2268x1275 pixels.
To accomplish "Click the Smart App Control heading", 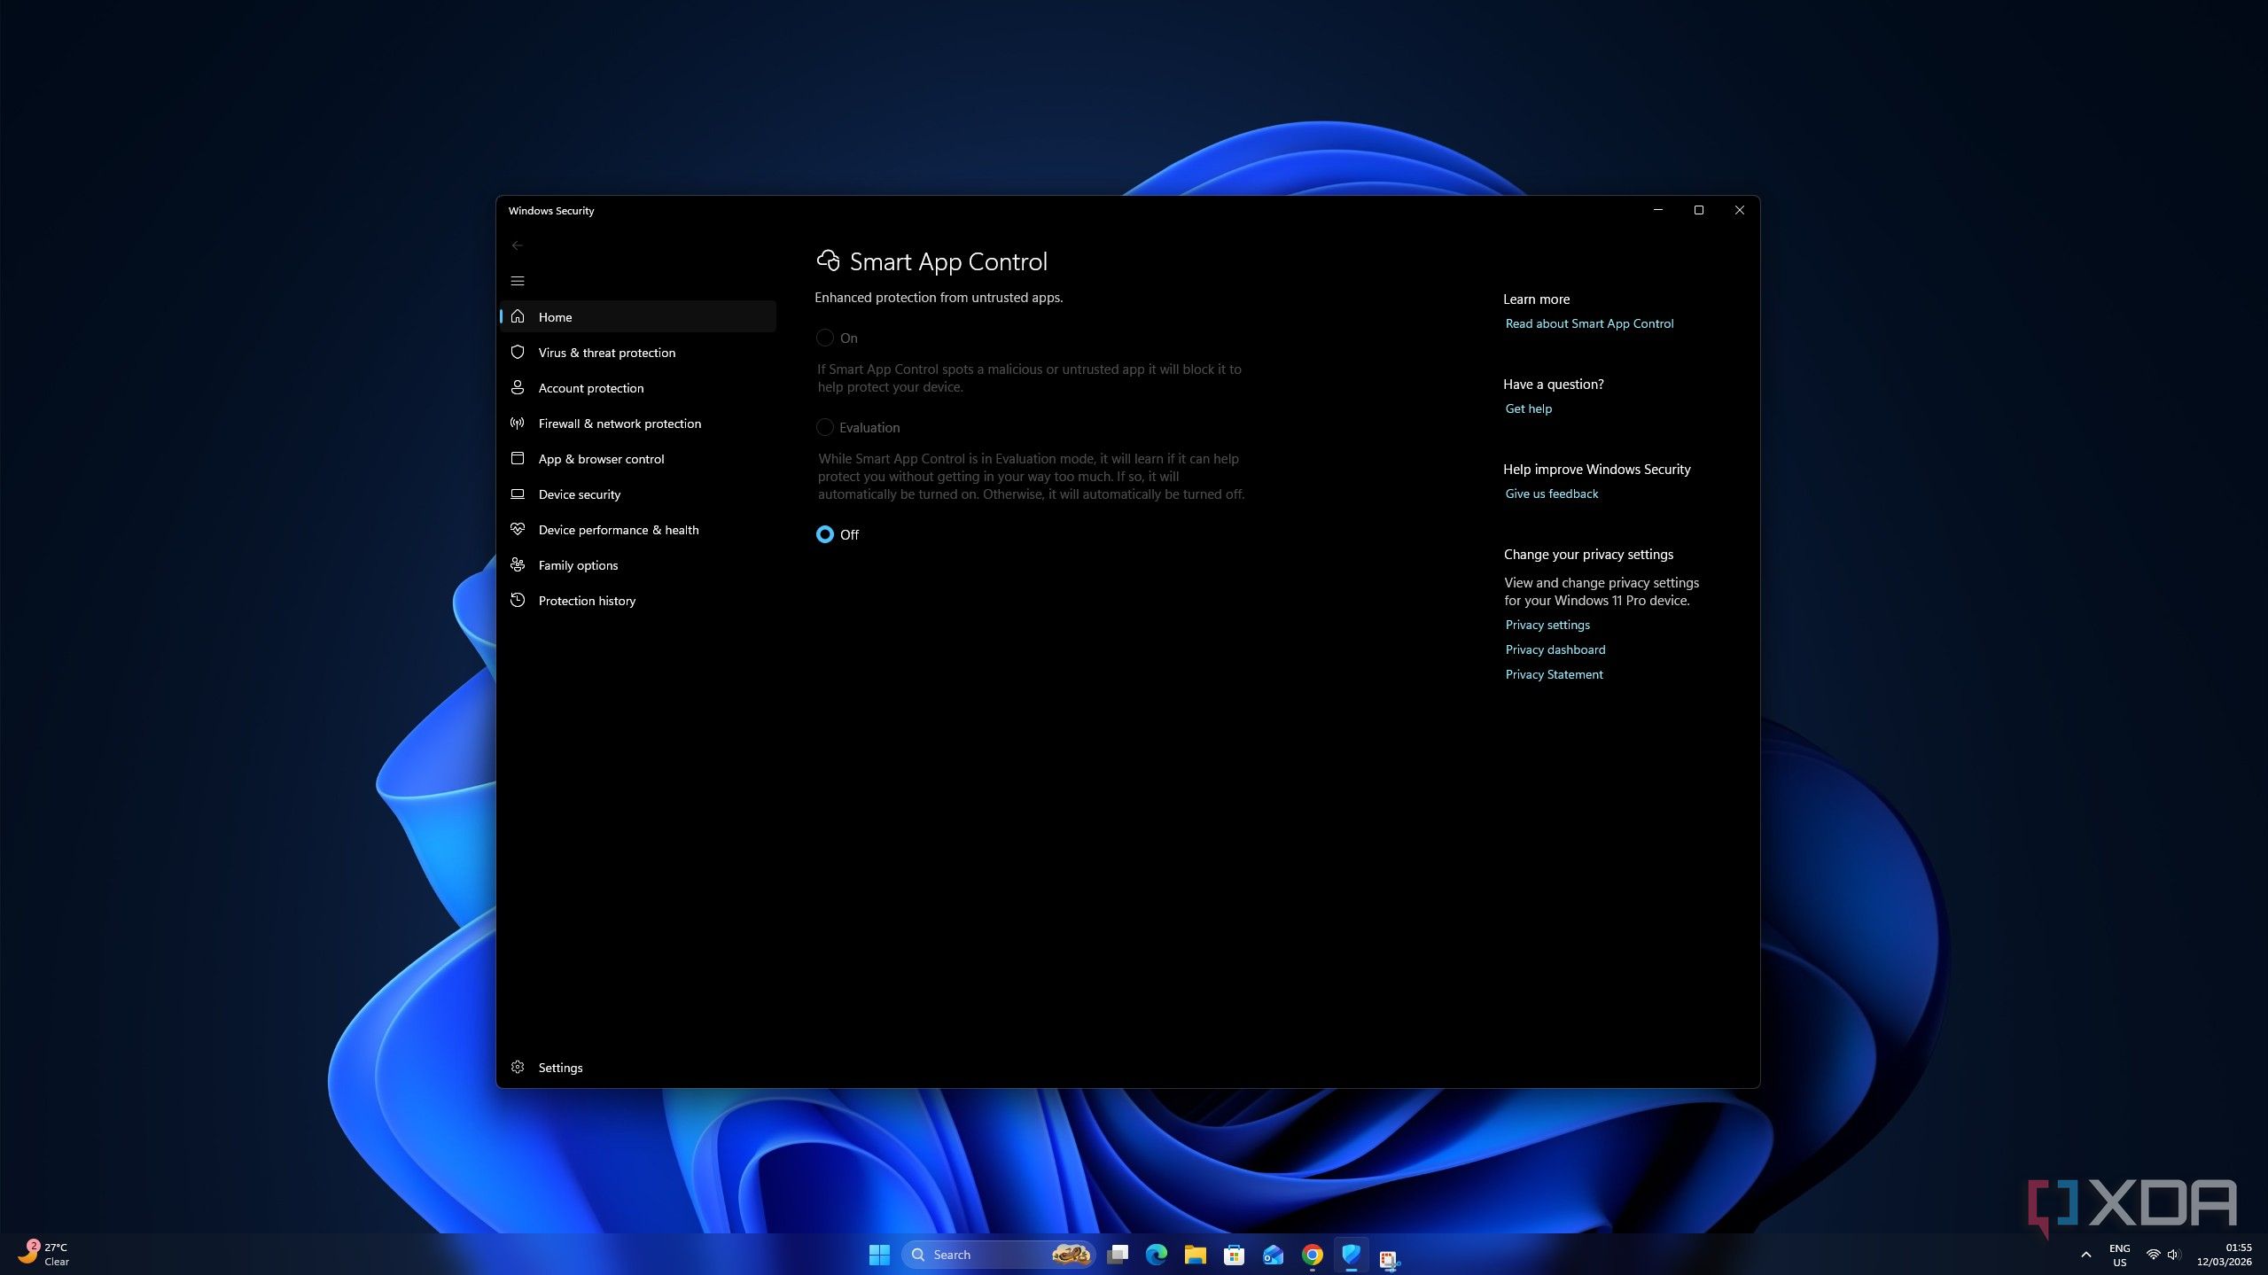I will (x=948, y=261).
